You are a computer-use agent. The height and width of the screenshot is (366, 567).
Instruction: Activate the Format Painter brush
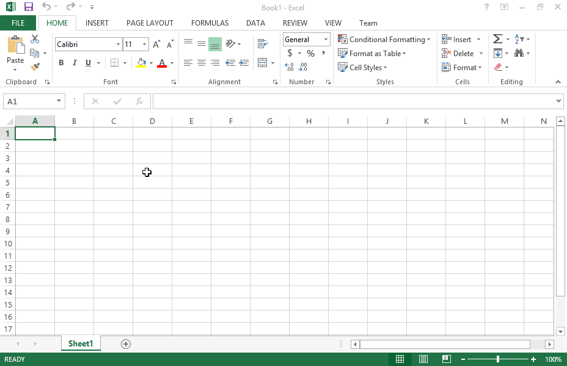35,66
